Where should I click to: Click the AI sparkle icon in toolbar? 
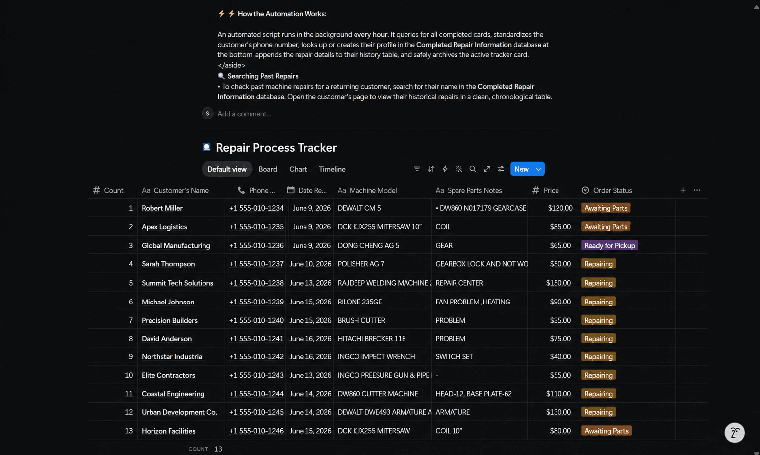(x=459, y=169)
